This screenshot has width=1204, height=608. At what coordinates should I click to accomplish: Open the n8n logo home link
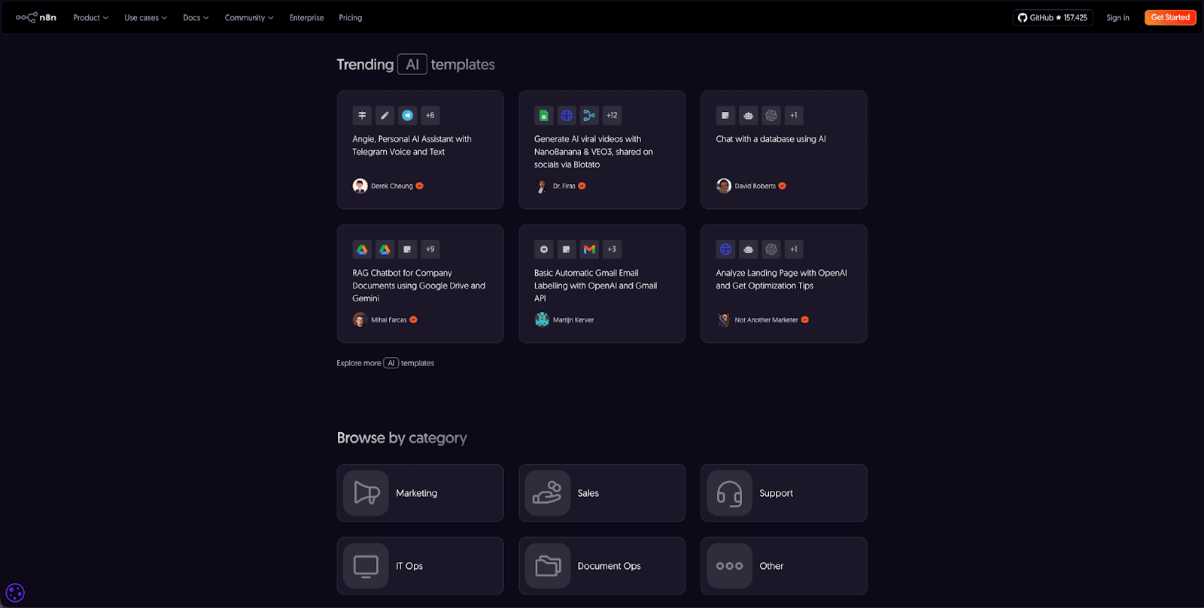[36, 17]
